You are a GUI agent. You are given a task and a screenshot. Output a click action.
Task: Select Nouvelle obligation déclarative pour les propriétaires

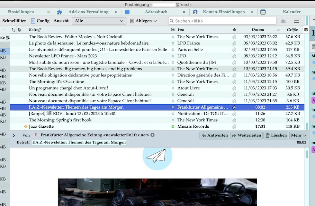pos(157,75)
